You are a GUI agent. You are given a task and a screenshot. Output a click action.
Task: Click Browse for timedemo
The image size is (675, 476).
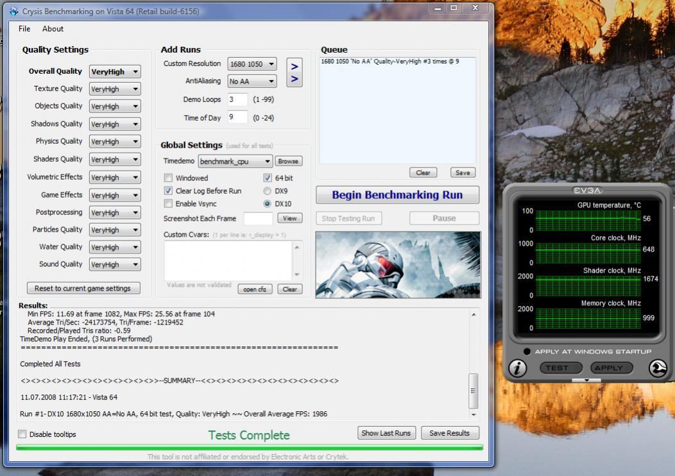[289, 161]
